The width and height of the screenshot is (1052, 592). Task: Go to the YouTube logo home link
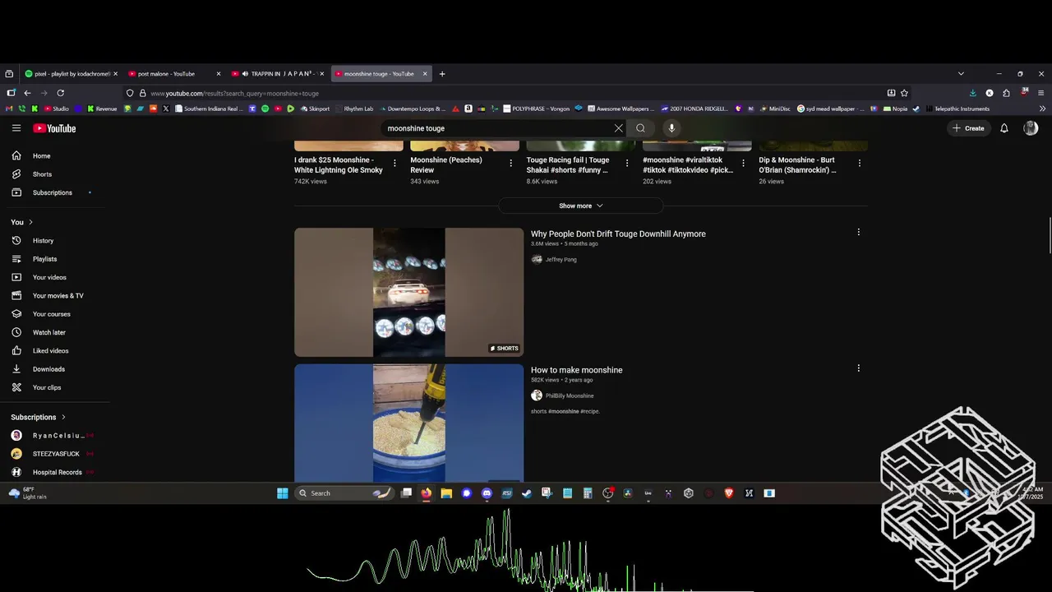54,128
